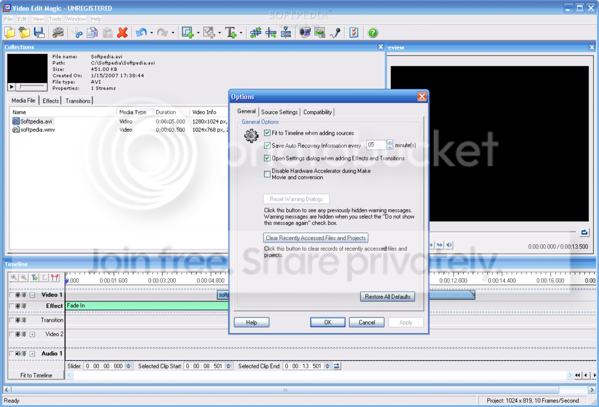
Task: Click Clear Recently Accessed Files and Projects
Action: coord(316,238)
